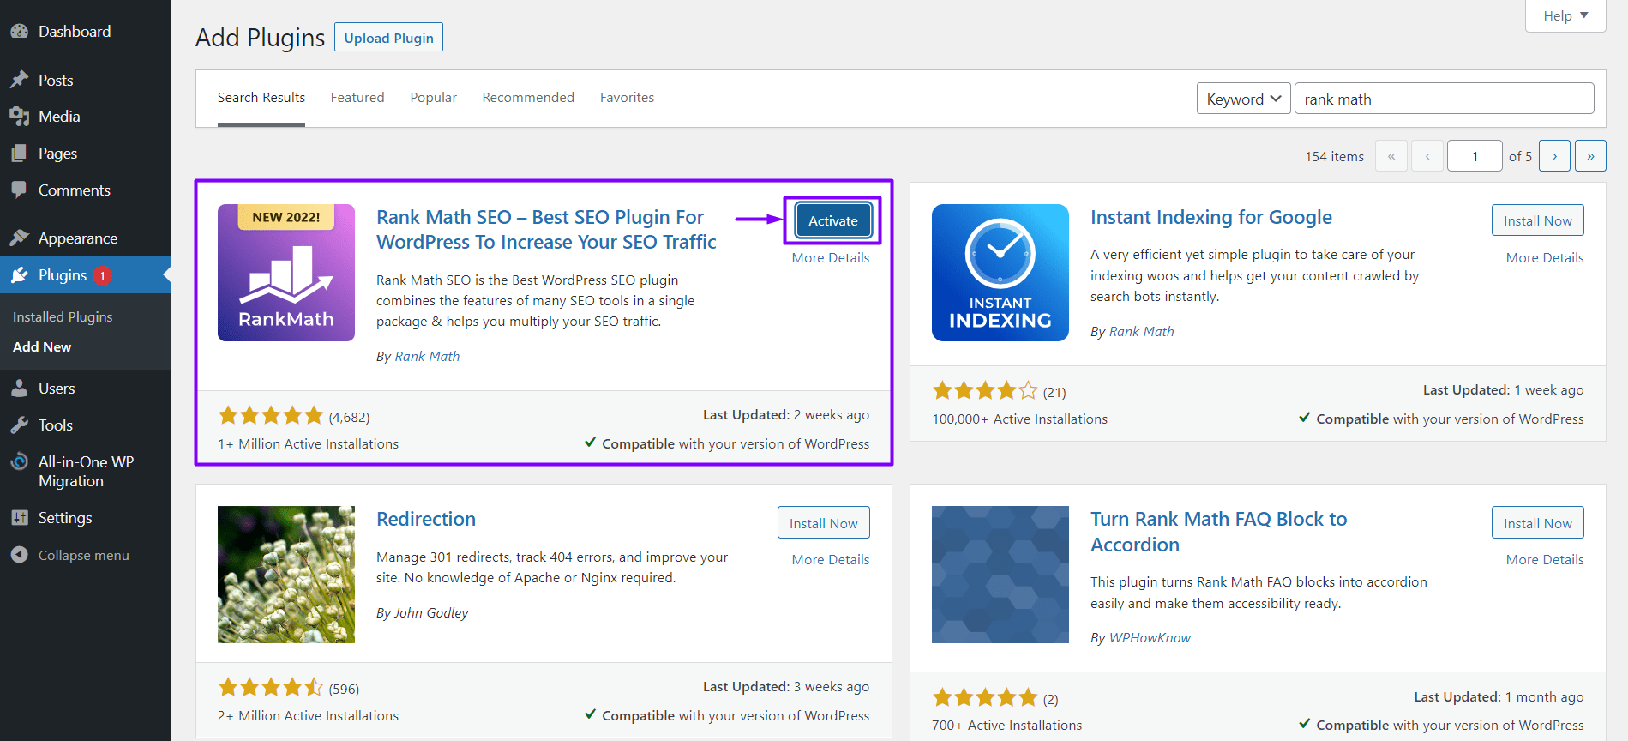1628x741 pixels.
Task: Select Add New plugins submenu item
Action: (42, 346)
